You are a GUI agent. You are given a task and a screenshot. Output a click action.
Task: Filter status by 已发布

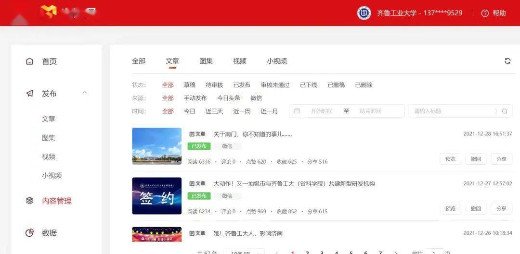tap(242, 85)
